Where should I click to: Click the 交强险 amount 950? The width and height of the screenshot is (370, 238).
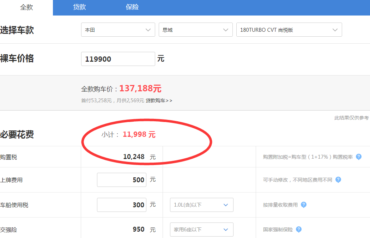tap(139, 229)
